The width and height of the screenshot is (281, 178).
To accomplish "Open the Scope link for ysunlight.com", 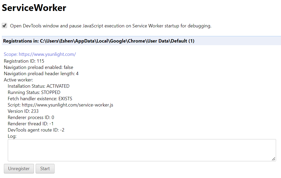I will [40, 54].
